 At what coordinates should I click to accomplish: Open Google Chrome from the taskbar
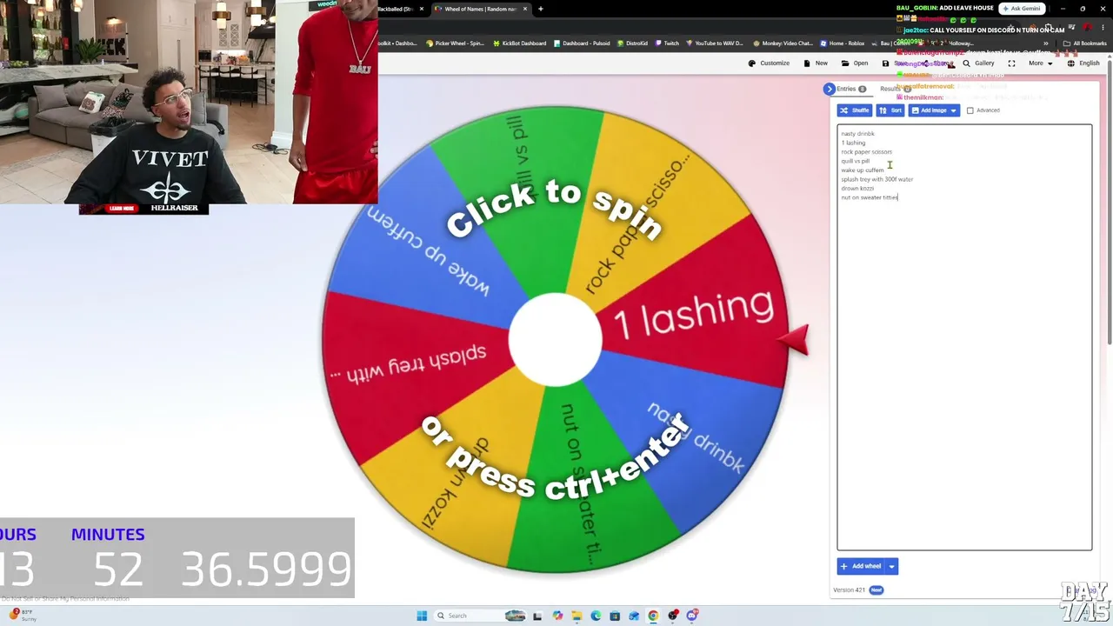(x=653, y=616)
